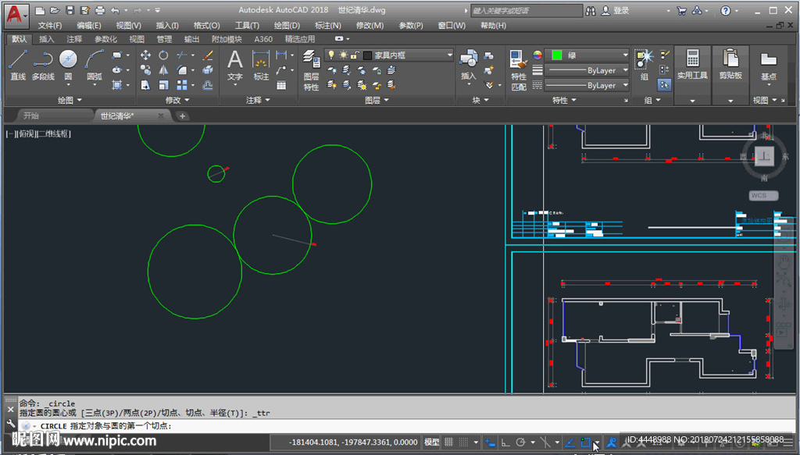Click the print icon in quick access toolbar
Viewport: 800px width, 455px height.
click(x=100, y=10)
